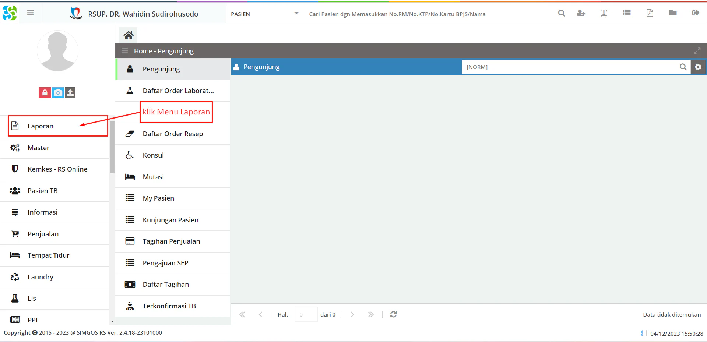Open the PDF document icon in top bar
707x342 pixels.
coord(650,13)
